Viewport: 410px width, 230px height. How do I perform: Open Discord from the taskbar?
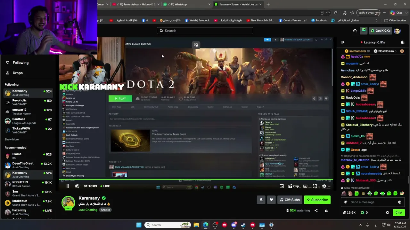coord(234,225)
